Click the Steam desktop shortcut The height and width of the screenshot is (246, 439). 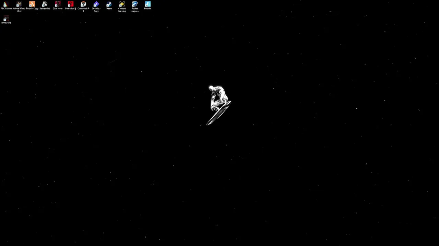pos(109,5)
